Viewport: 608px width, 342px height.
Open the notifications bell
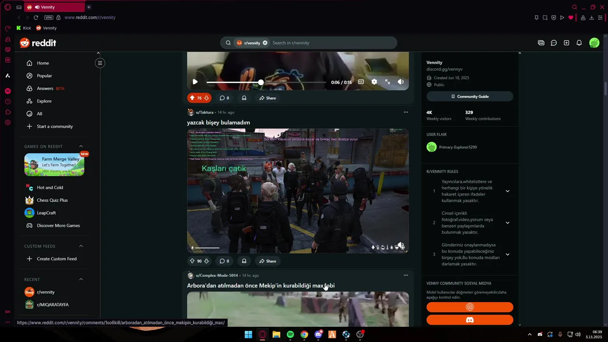(579, 43)
